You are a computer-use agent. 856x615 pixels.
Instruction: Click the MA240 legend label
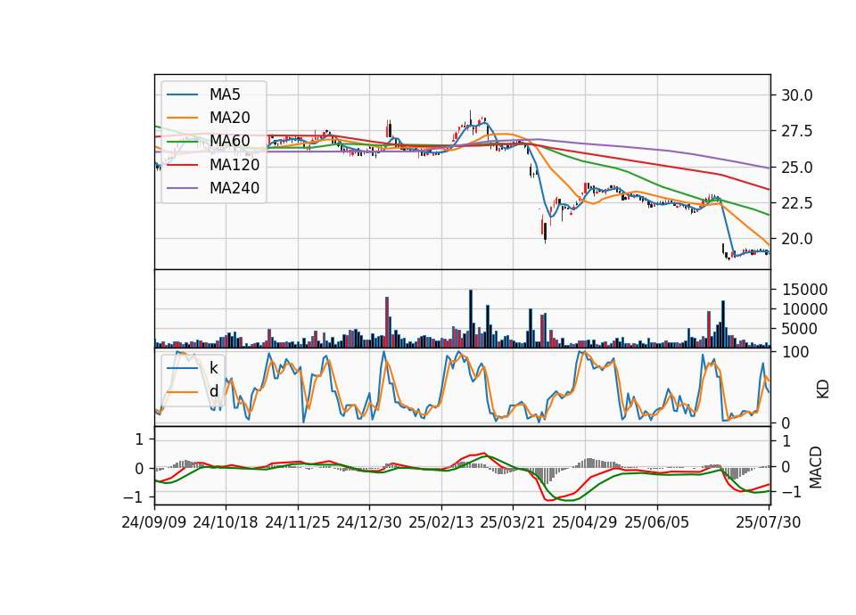(235, 188)
